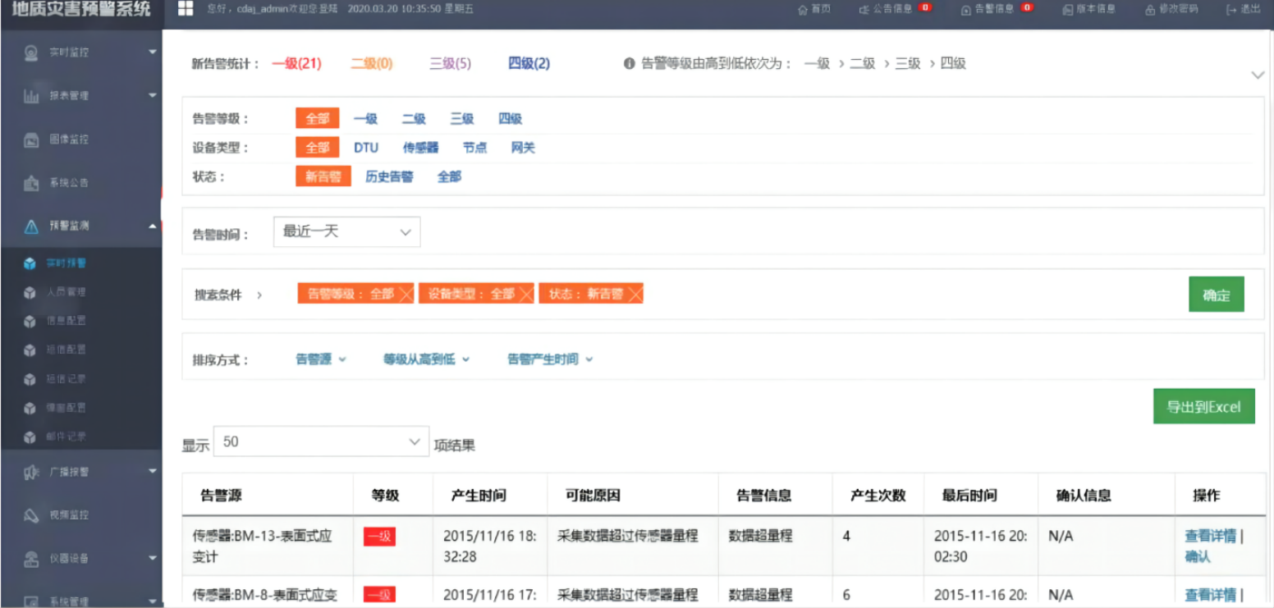1274x608 pixels.
Task: Collapse the filter panel with top-right chevron
Action: coord(1258,75)
